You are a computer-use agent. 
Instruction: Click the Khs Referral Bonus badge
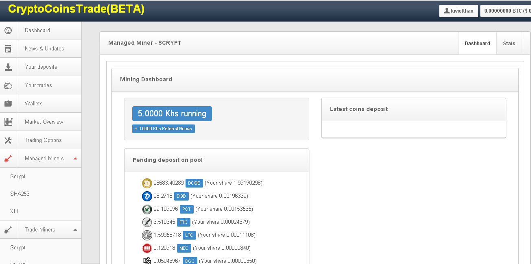point(164,129)
